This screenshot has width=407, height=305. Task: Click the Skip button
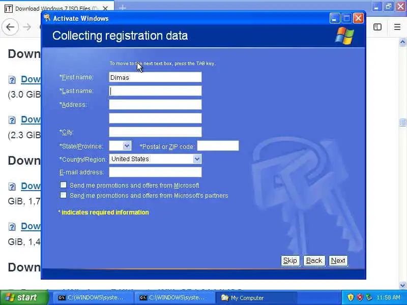(x=290, y=261)
